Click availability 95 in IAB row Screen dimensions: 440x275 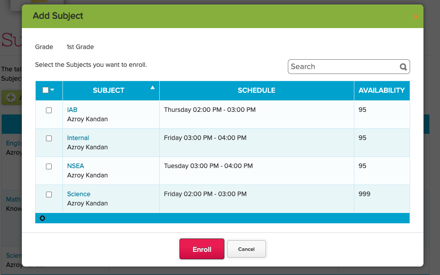[362, 110]
